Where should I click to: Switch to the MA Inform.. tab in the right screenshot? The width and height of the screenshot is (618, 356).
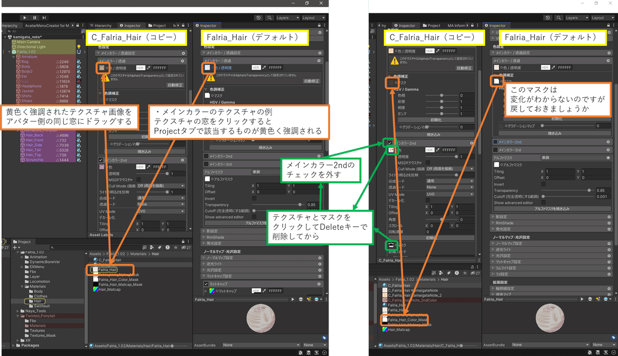point(456,25)
